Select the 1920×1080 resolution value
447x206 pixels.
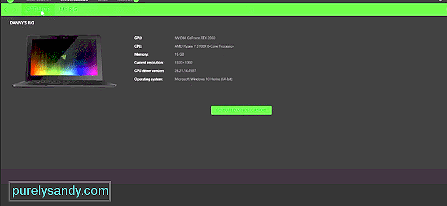(184, 63)
